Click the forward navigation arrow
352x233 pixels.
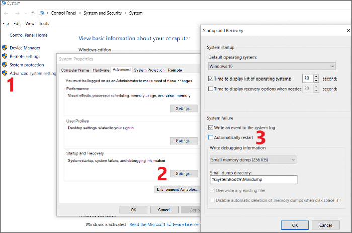(17, 13)
